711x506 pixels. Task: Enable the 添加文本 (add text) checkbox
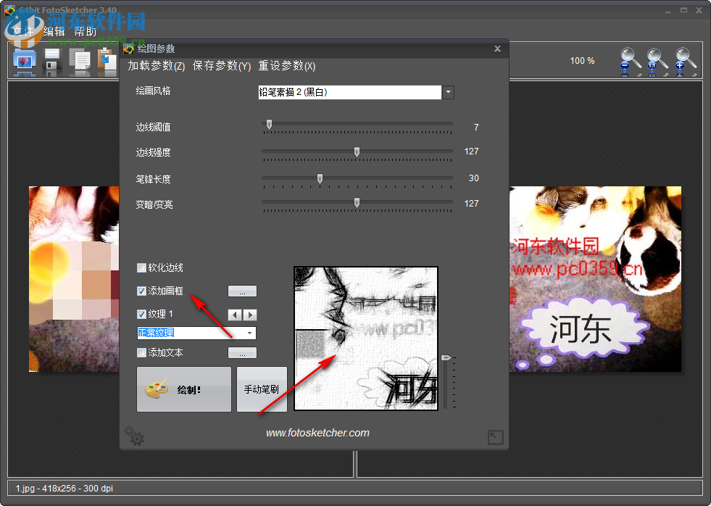coord(141,352)
